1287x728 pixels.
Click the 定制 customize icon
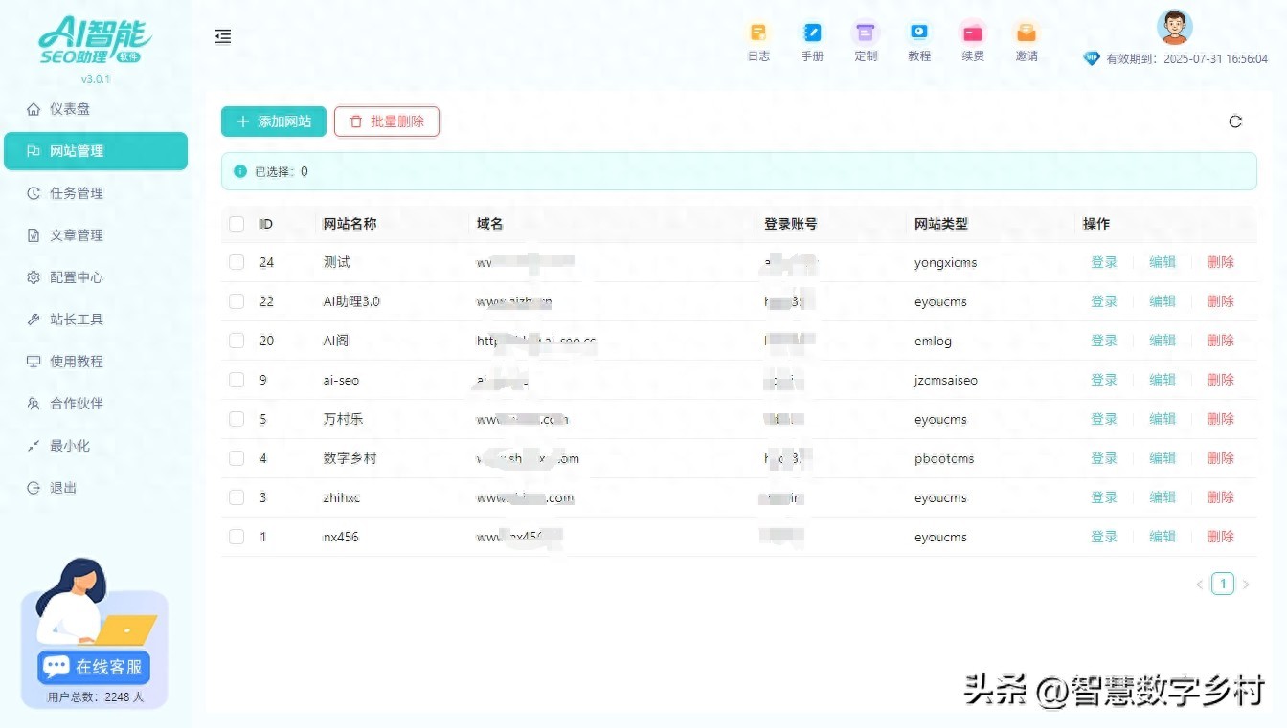[866, 33]
